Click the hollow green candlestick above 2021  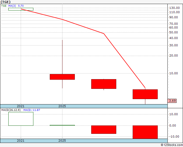pos(21,9)
